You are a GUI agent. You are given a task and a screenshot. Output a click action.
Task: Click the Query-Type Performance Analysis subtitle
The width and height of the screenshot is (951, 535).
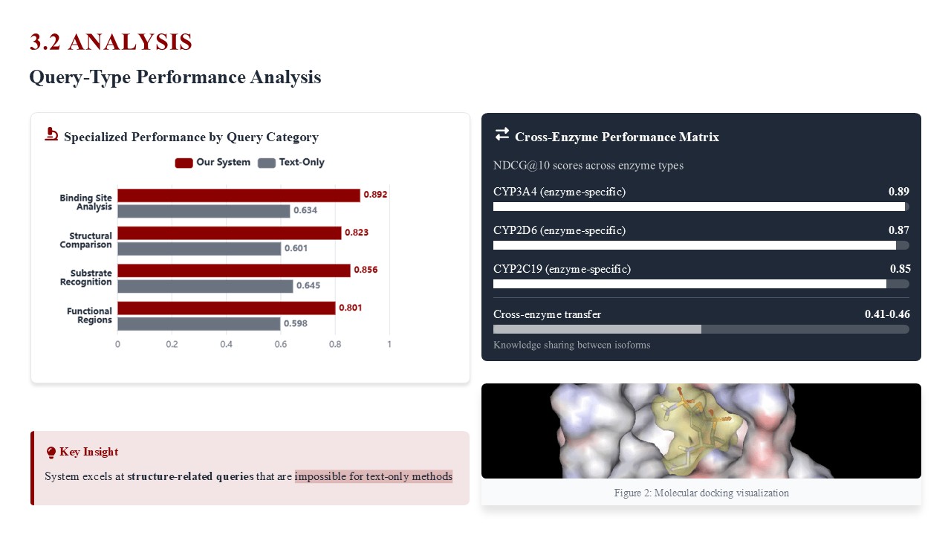(175, 77)
